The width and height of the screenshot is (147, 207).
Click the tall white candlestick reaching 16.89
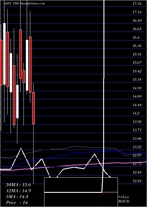4,54
